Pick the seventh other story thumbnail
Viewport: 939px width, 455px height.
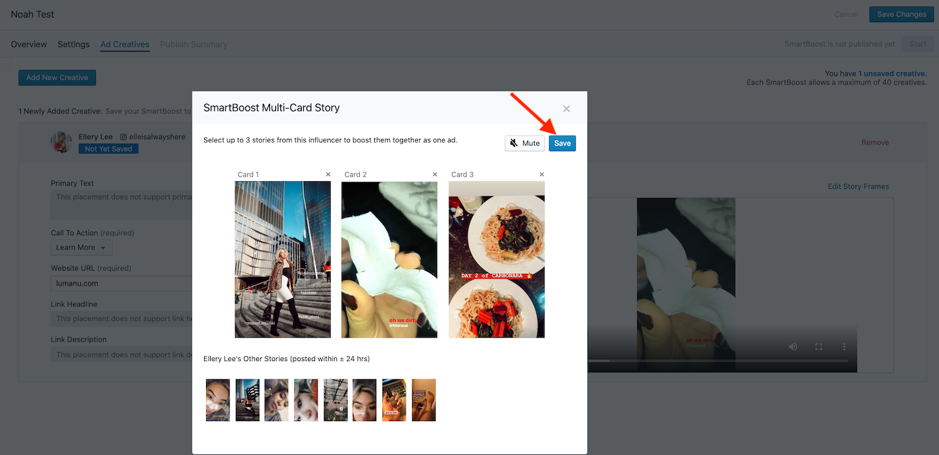click(394, 400)
